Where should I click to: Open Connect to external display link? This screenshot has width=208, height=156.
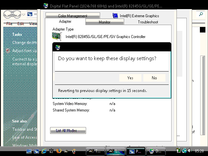(25, 61)
